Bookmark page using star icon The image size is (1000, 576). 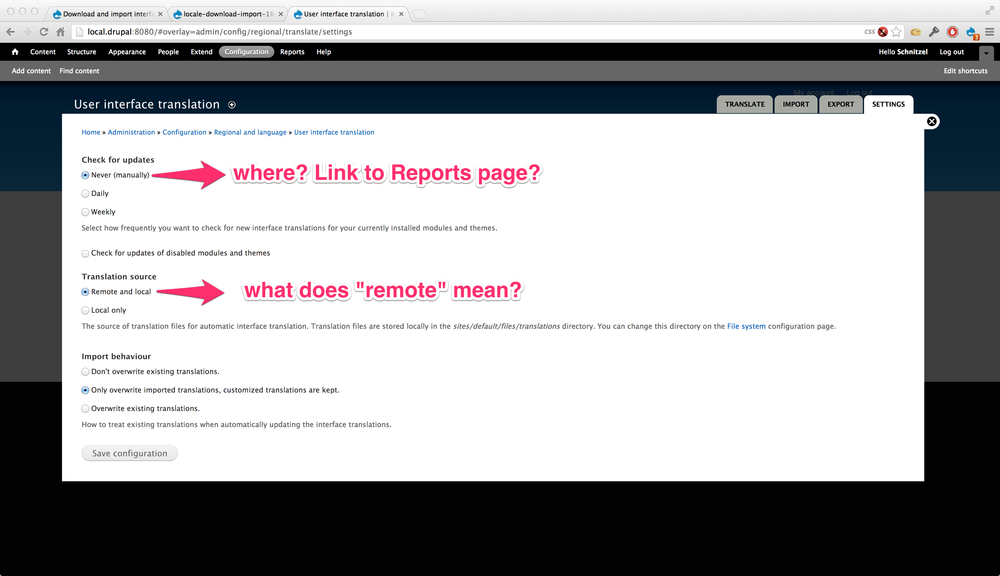click(896, 32)
